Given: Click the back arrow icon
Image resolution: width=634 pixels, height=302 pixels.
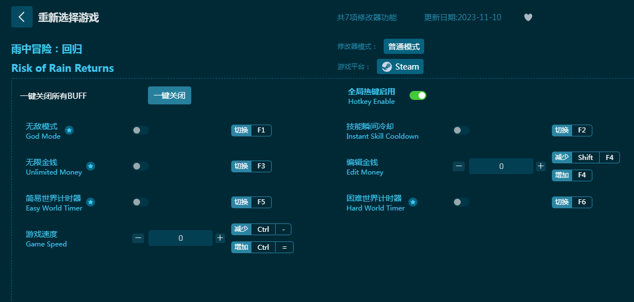Looking at the screenshot, I should (22, 17).
